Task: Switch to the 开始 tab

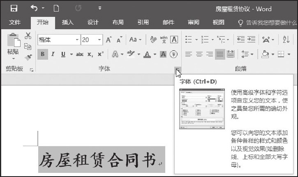Action: click(x=43, y=22)
